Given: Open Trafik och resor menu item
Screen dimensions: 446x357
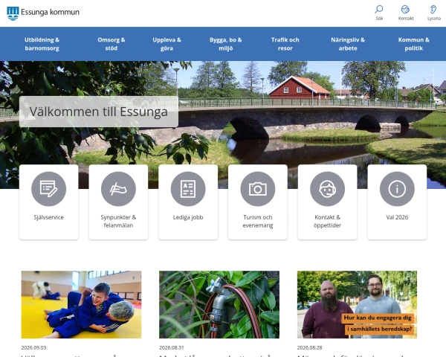Looking at the screenshot, I should click(285, 44).
